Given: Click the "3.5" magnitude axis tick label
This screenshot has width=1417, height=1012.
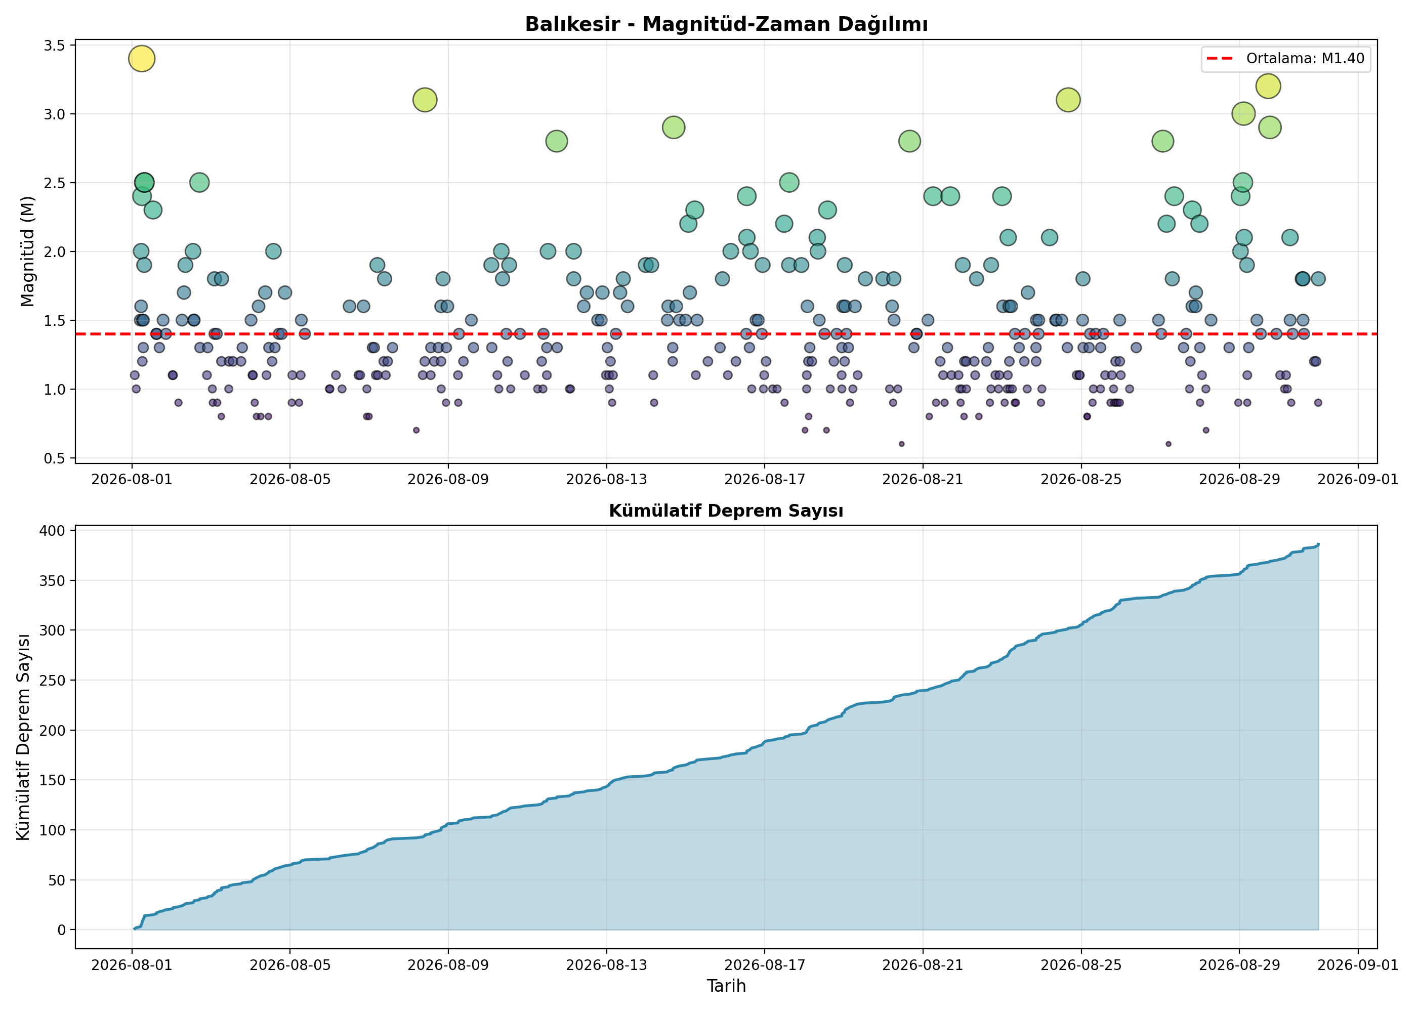Looking at the screenshot, I should pos(54,46).
